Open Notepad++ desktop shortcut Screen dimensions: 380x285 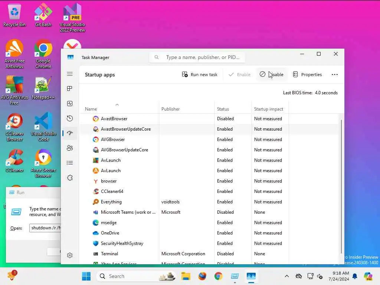pos(43,88)
